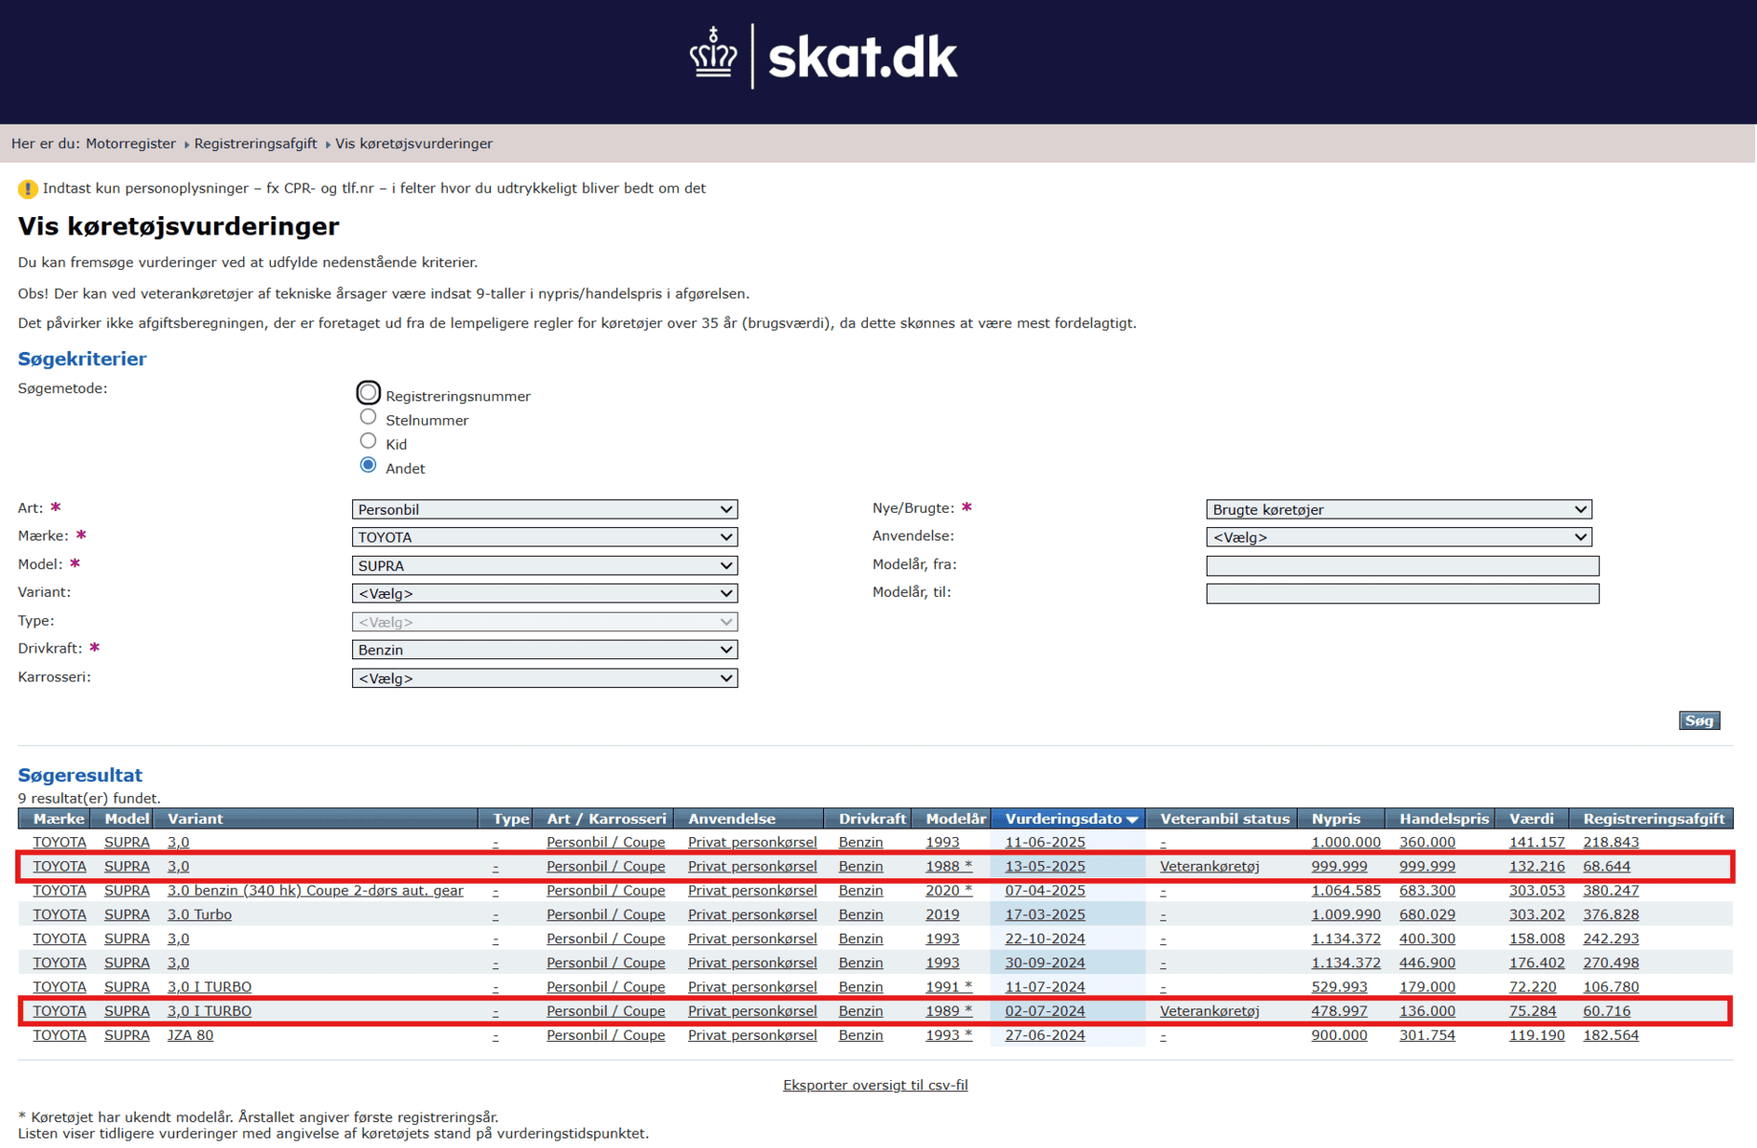1757x1148 pixels.
Task: Expand the Karrosseri dropdown
Action: (545, 678)
